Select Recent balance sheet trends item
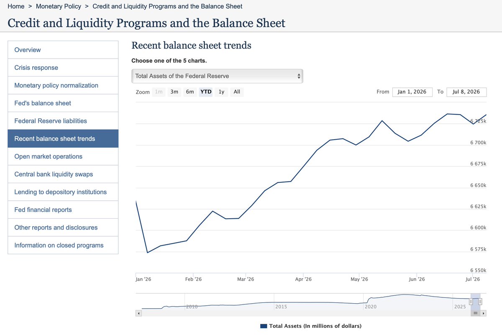 pyautogui.click(x=63, y=138)
